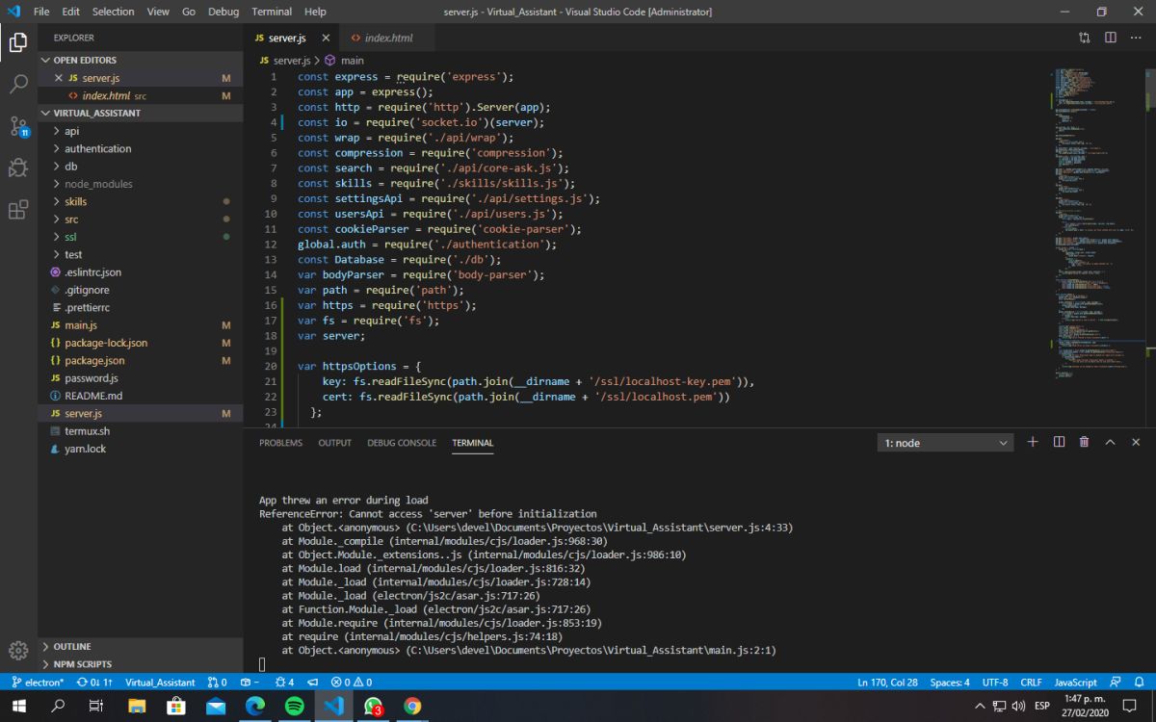The height and width of the screenshot is (722, 1156).
Task: Close the server.js editor tab
Action: (326, 38)
